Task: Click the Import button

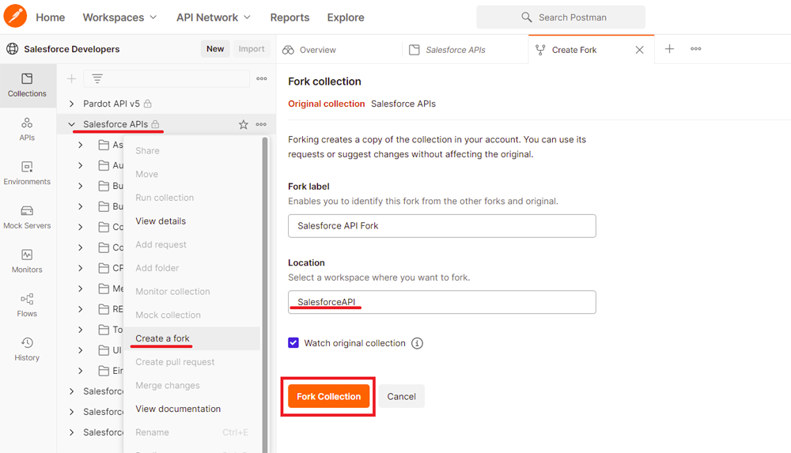Action: click(252, 49)
